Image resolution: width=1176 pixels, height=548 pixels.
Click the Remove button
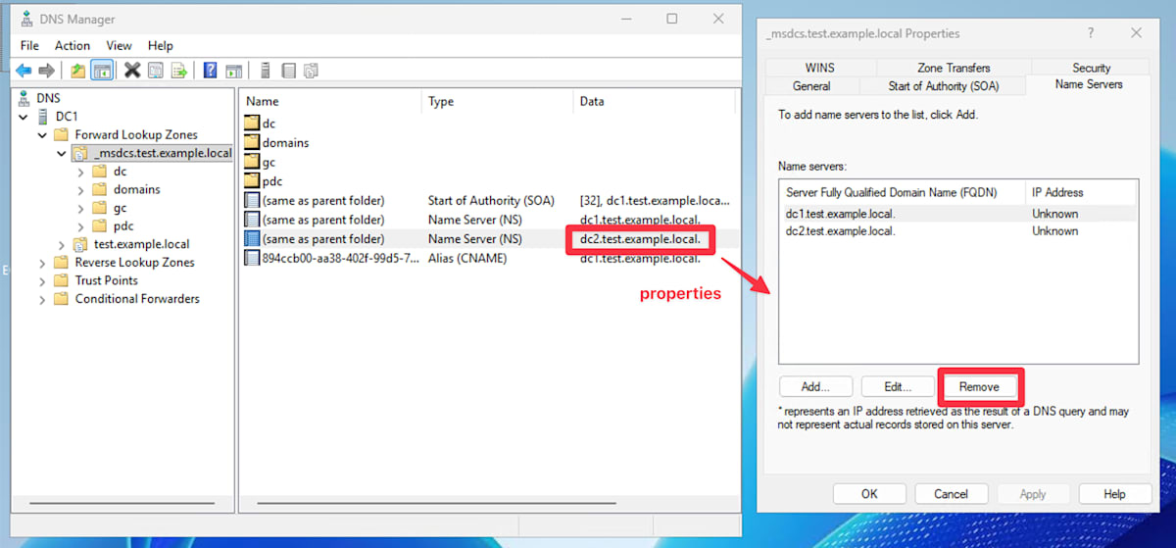(979, 386)
